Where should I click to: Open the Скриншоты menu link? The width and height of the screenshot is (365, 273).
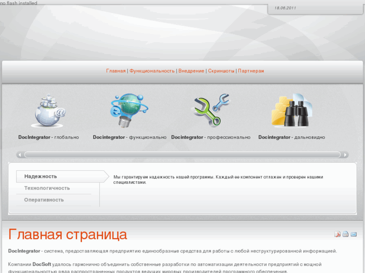[x=221, y=71]
